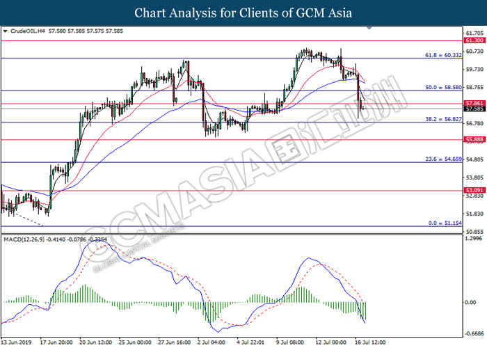Click the 20 Jun 12:00 time label
Image resolution: width=487 pixels, height=348 pixels.
click(95, 342)
